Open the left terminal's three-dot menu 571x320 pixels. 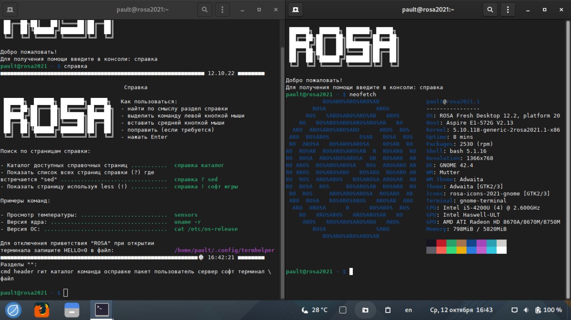223,9
